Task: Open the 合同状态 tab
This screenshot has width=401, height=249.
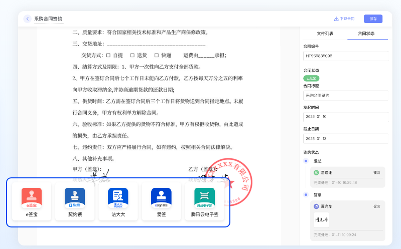Action: tap(366, 34)
